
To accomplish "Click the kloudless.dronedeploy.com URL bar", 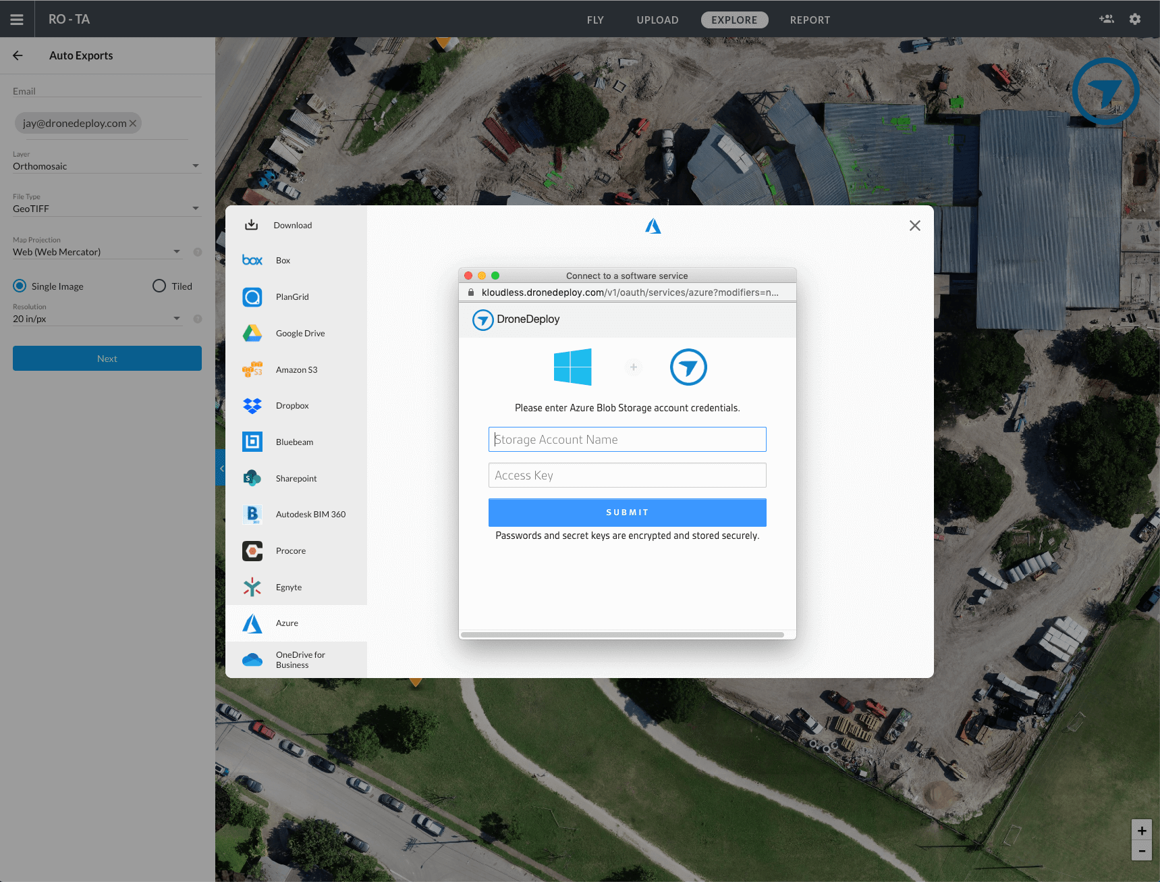I will coord(627,292).
